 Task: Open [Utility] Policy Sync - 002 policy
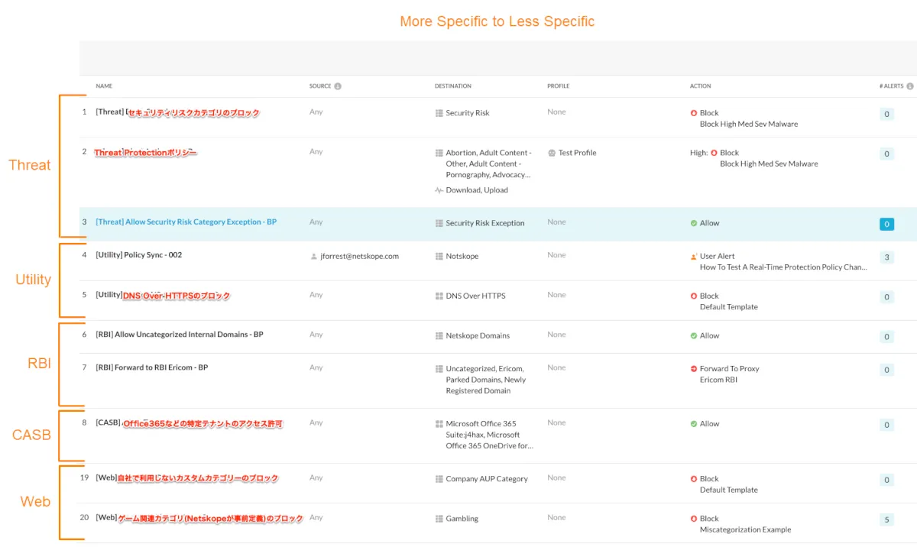coord(139,255)
